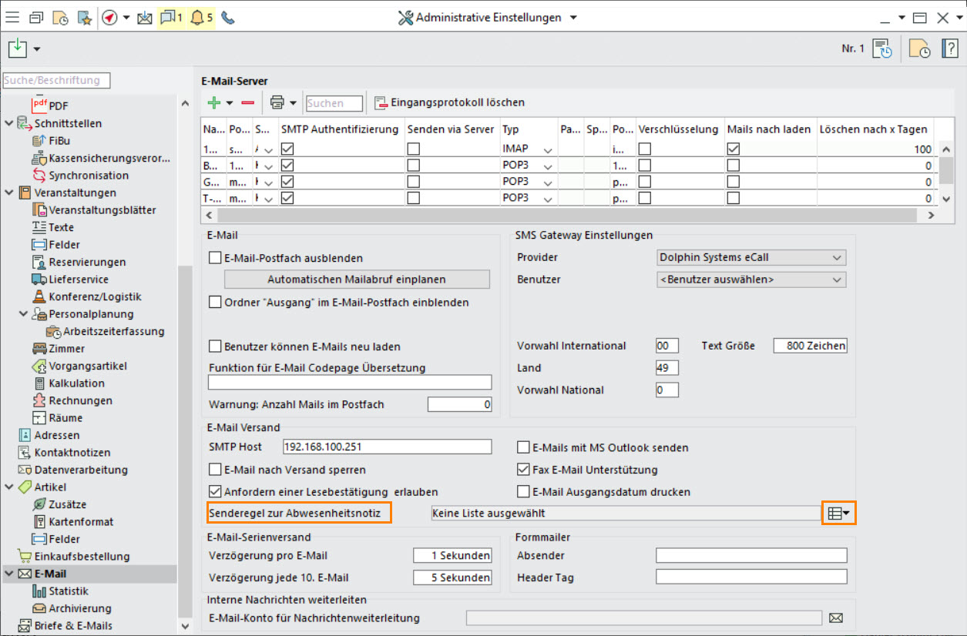Image resolution: width=967 pixels, height=636 pixels.
Task: Collapse the Veranstaltungen tree node
Action: click(x=9, y=192)
